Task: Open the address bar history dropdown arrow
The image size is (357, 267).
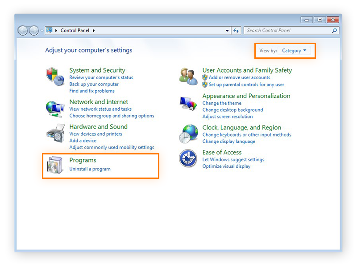Action: [227, 30]
